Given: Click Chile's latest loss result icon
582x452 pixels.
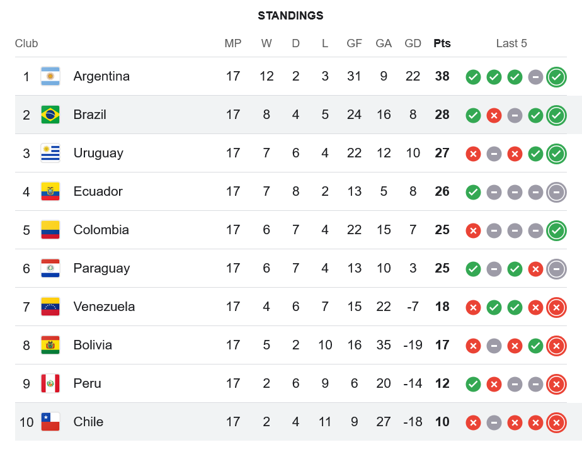Looking at the screenshot, I should 556,422.
